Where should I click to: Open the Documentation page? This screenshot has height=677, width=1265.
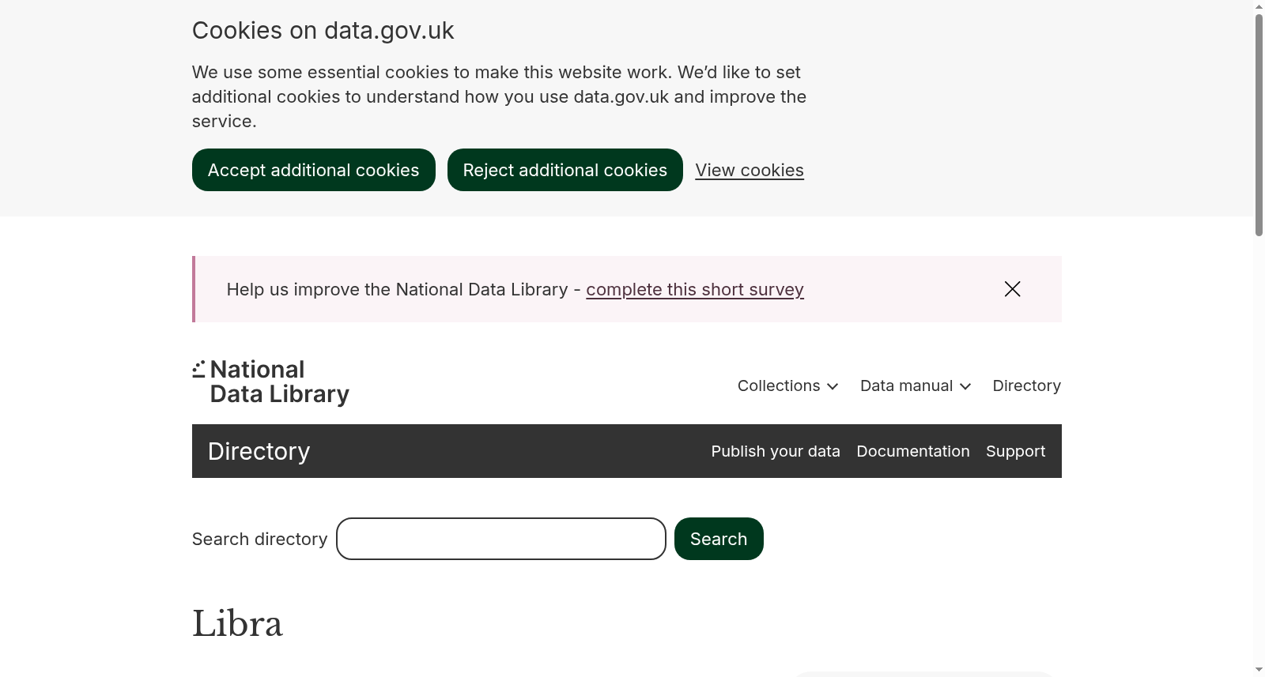point(913,451)
